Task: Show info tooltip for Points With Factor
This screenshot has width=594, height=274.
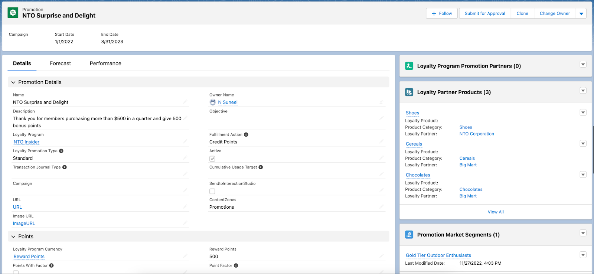Action: click(52, 265)
